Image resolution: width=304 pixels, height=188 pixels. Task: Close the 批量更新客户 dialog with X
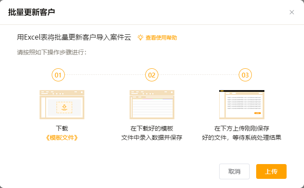pyautogui.click(x=292, y=12)
